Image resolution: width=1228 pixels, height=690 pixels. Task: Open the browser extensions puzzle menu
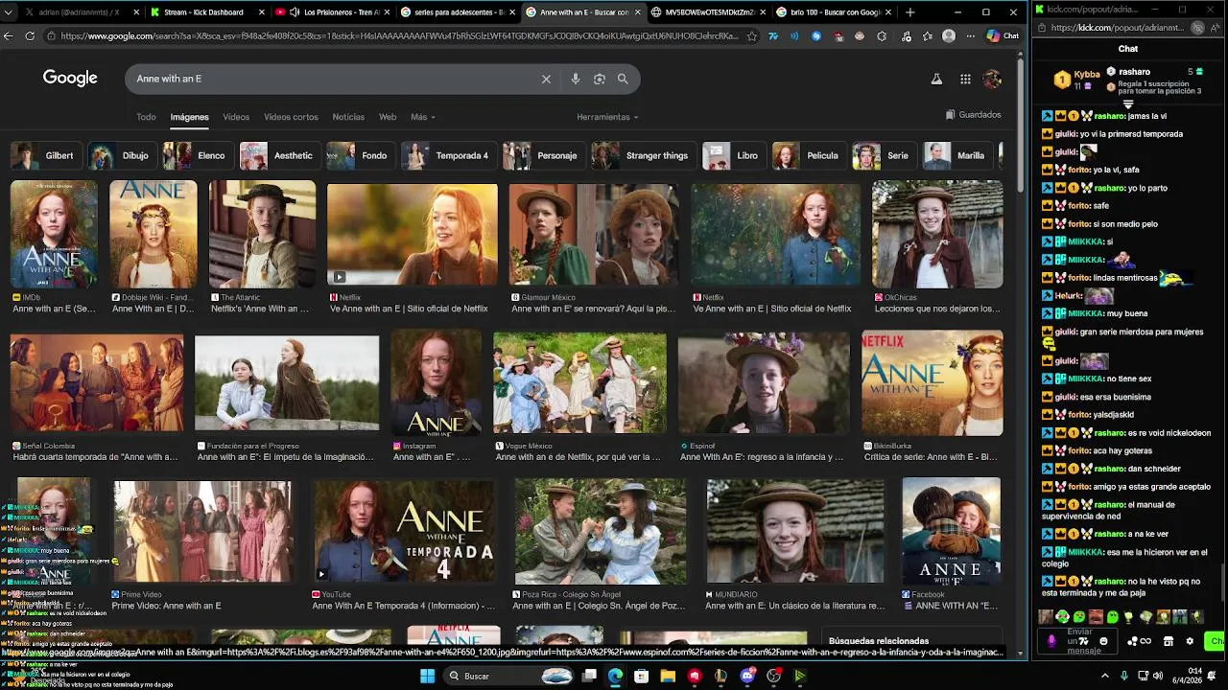click(x=882, y=35)
